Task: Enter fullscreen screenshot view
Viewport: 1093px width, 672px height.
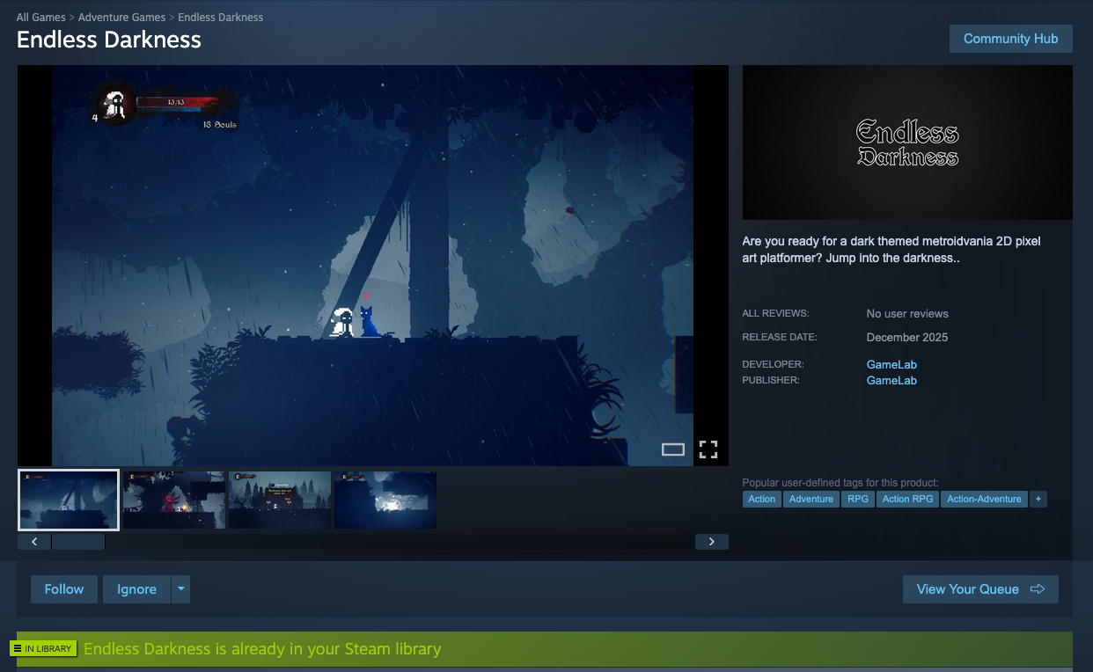Action: 708,449
